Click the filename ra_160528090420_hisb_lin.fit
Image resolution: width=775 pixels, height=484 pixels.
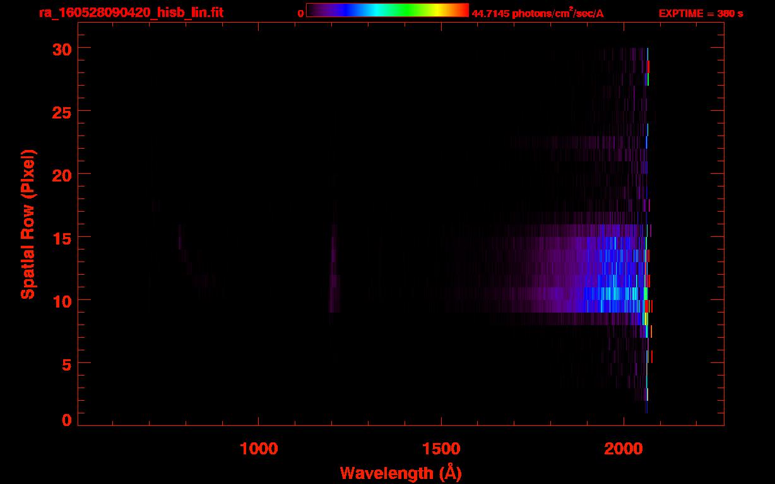pyautogui.click(x=131, y=13)
